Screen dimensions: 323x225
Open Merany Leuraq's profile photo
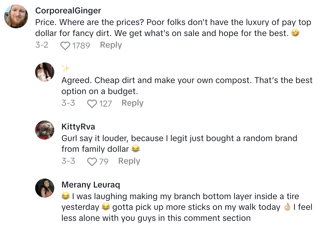[x=45, y=188]
